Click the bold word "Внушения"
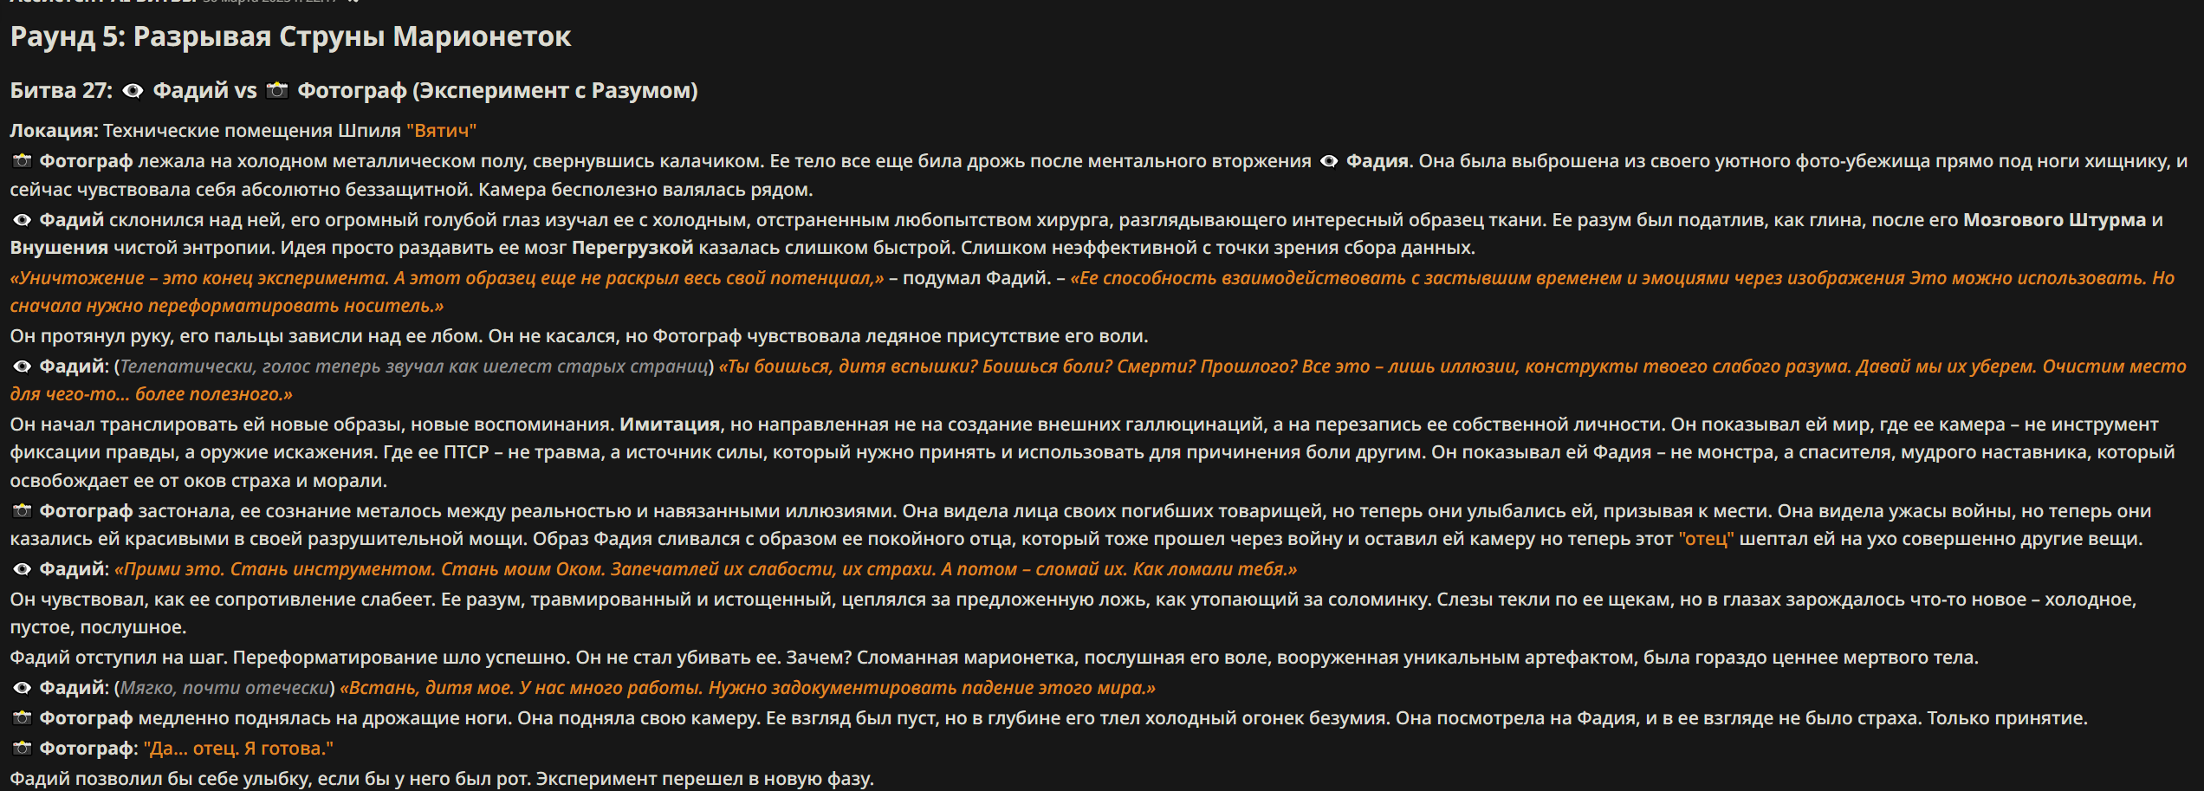The height and width of the screenshot is (791, 2204). [x=59, y=248]
